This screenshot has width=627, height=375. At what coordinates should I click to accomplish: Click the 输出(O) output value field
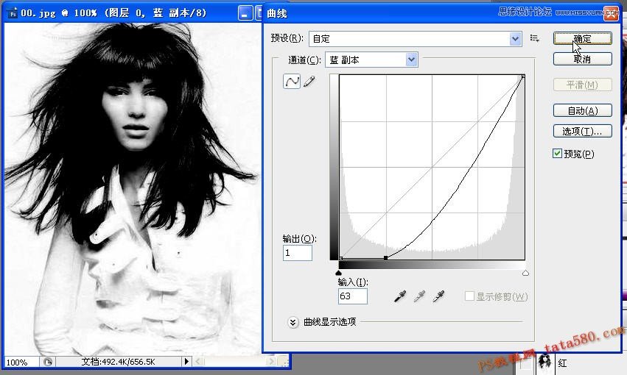tap(298, 253)
